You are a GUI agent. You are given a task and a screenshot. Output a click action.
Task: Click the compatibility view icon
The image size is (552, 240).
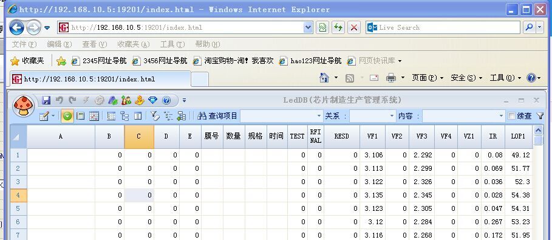(x=322, y=27)
